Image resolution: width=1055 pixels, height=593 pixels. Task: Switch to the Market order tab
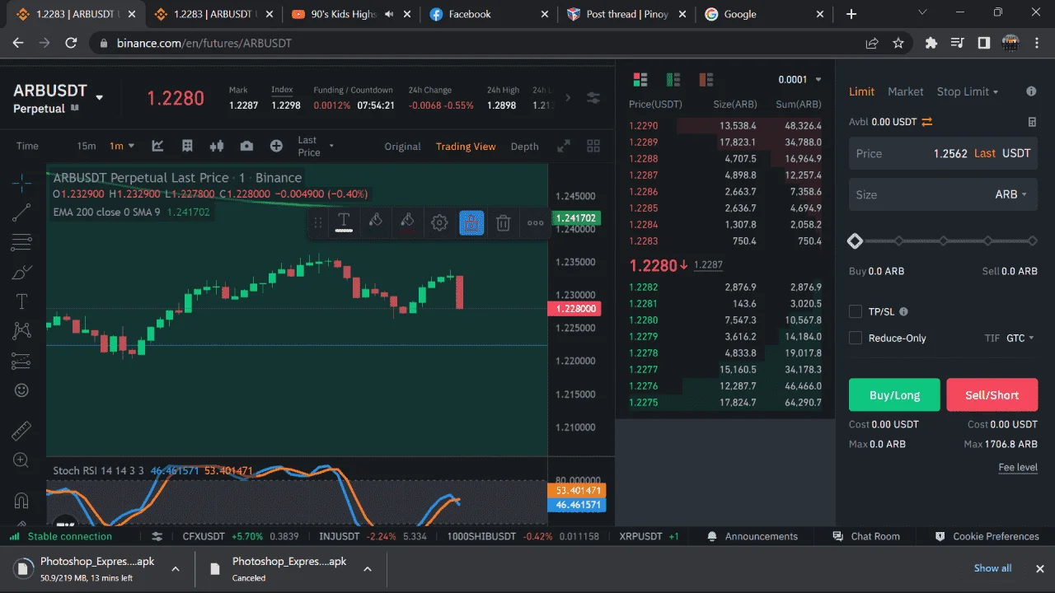coord(906,91)
